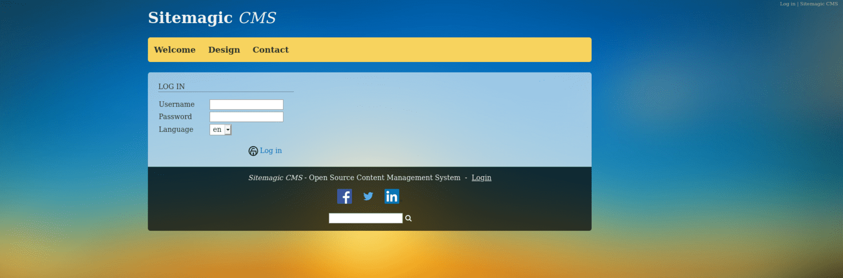Open the LinkedIn social icon

391,197
